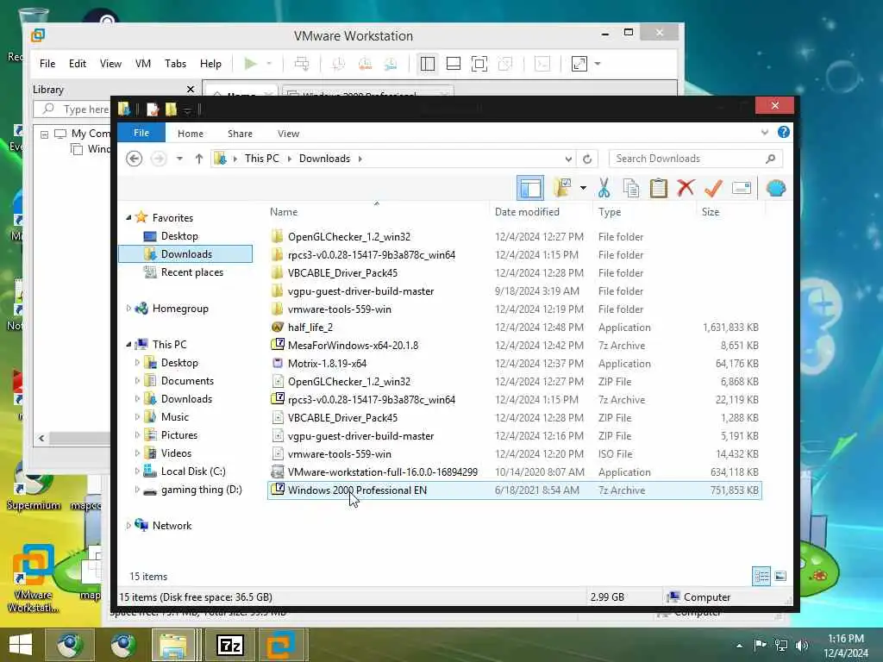This screenshot has height=662, width=883.
Task: Switch to large icons view in status bar
Action: tap(780, 576)
